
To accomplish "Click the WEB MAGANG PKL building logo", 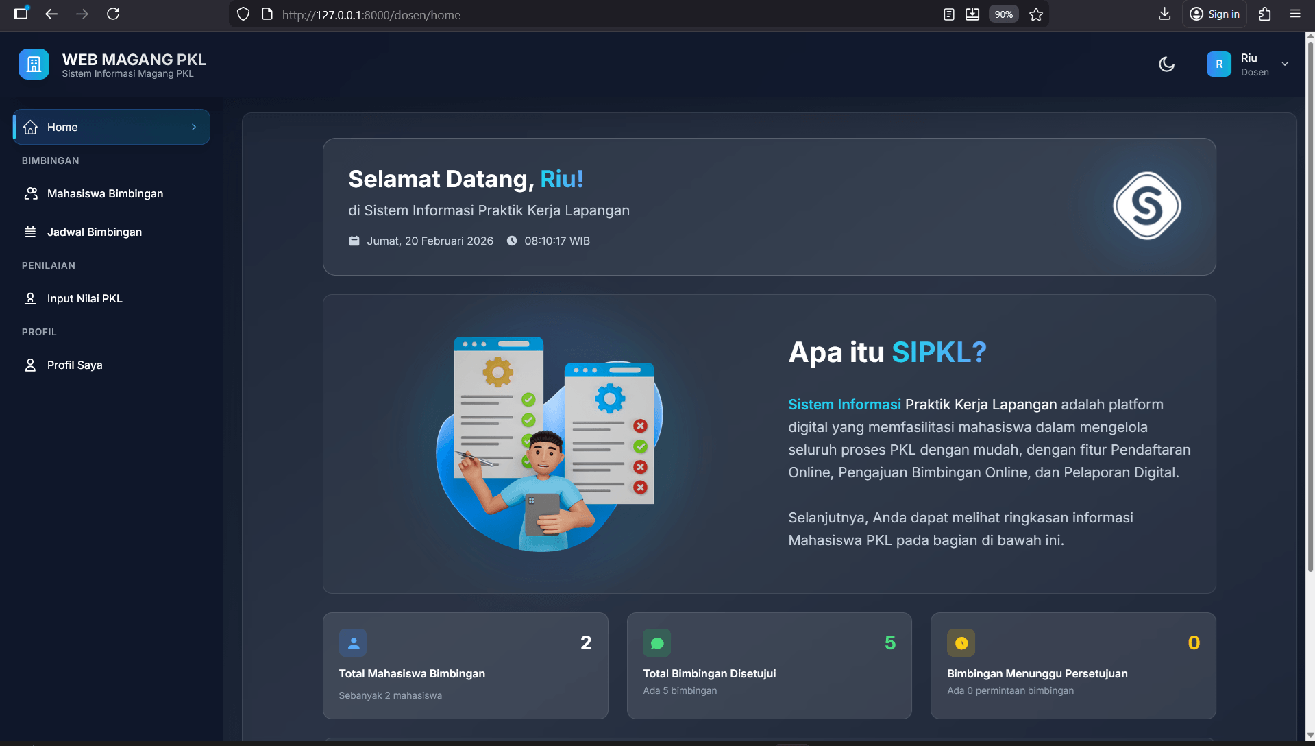I will [x=34, y=64].
